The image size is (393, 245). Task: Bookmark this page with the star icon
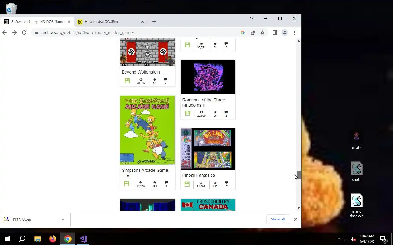coord(263,32)
